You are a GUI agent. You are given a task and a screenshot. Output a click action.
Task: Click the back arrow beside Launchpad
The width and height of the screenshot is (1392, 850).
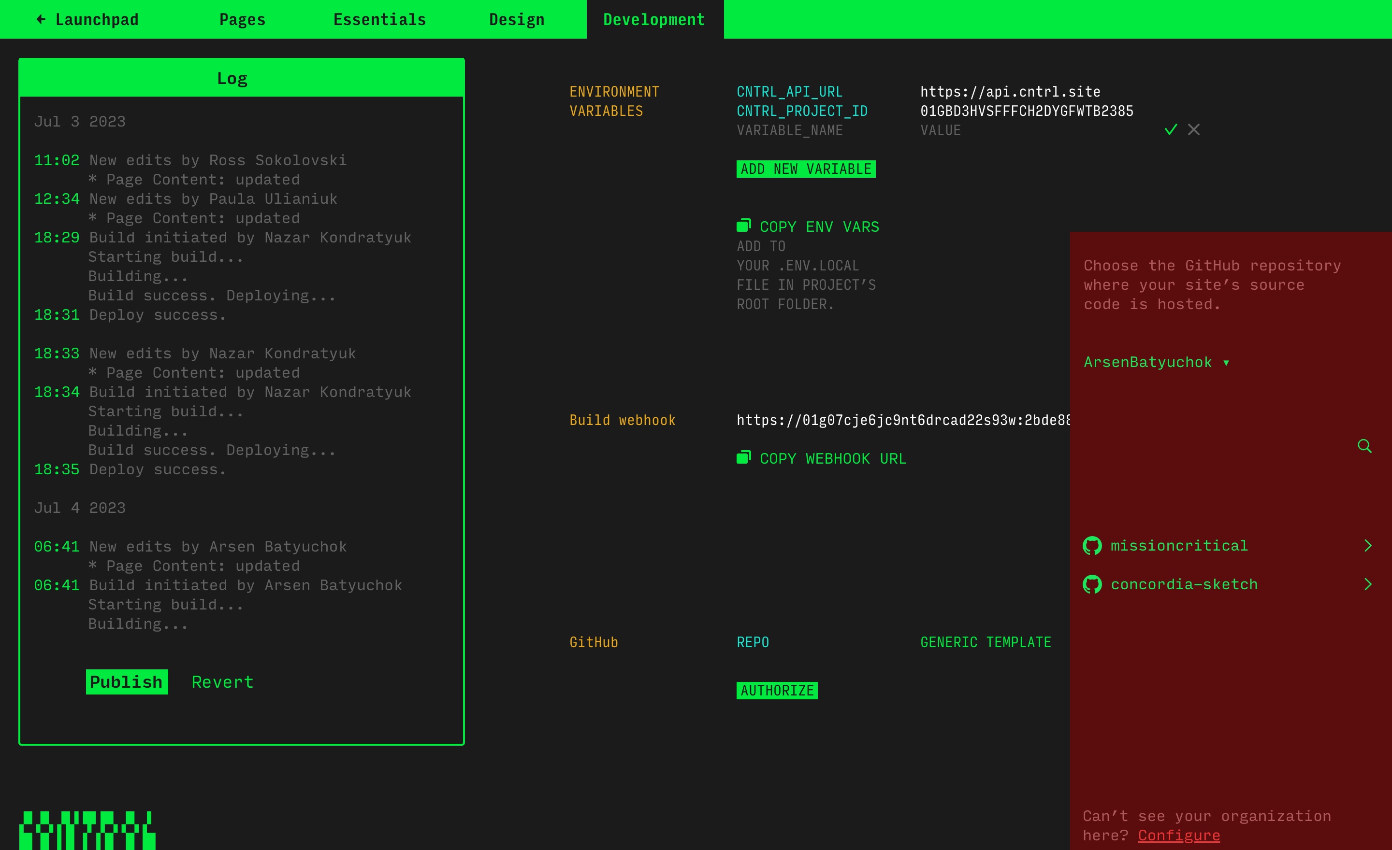[41, 20]
